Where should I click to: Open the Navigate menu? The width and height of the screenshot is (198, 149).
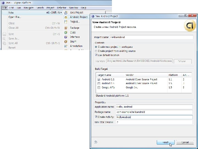pyautogui.click(x=29, y=8)
